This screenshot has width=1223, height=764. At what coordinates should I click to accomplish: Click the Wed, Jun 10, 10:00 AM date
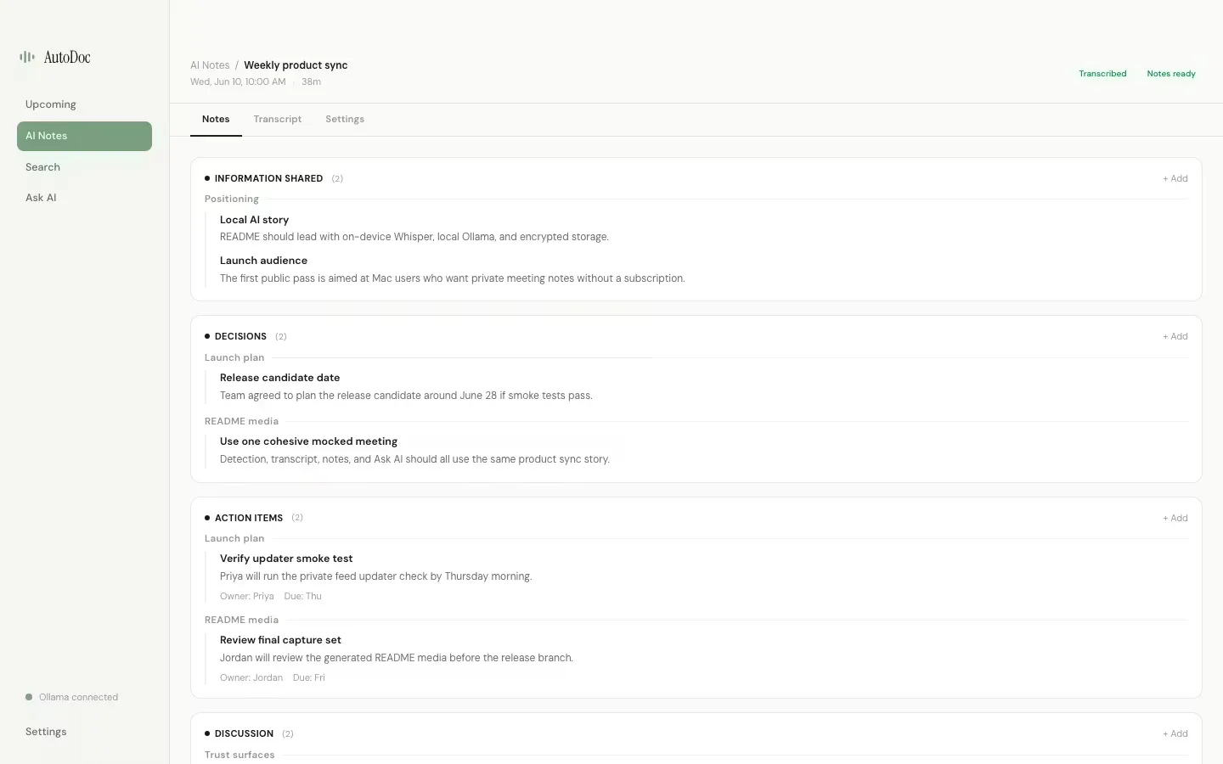click(238, 82)
